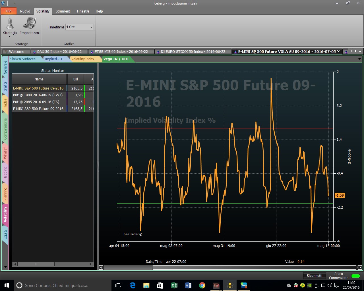Open the Strategia flask icon
The height and width of the screenshot is (291, 364).
pyautogui.click(x=10, y=23)
